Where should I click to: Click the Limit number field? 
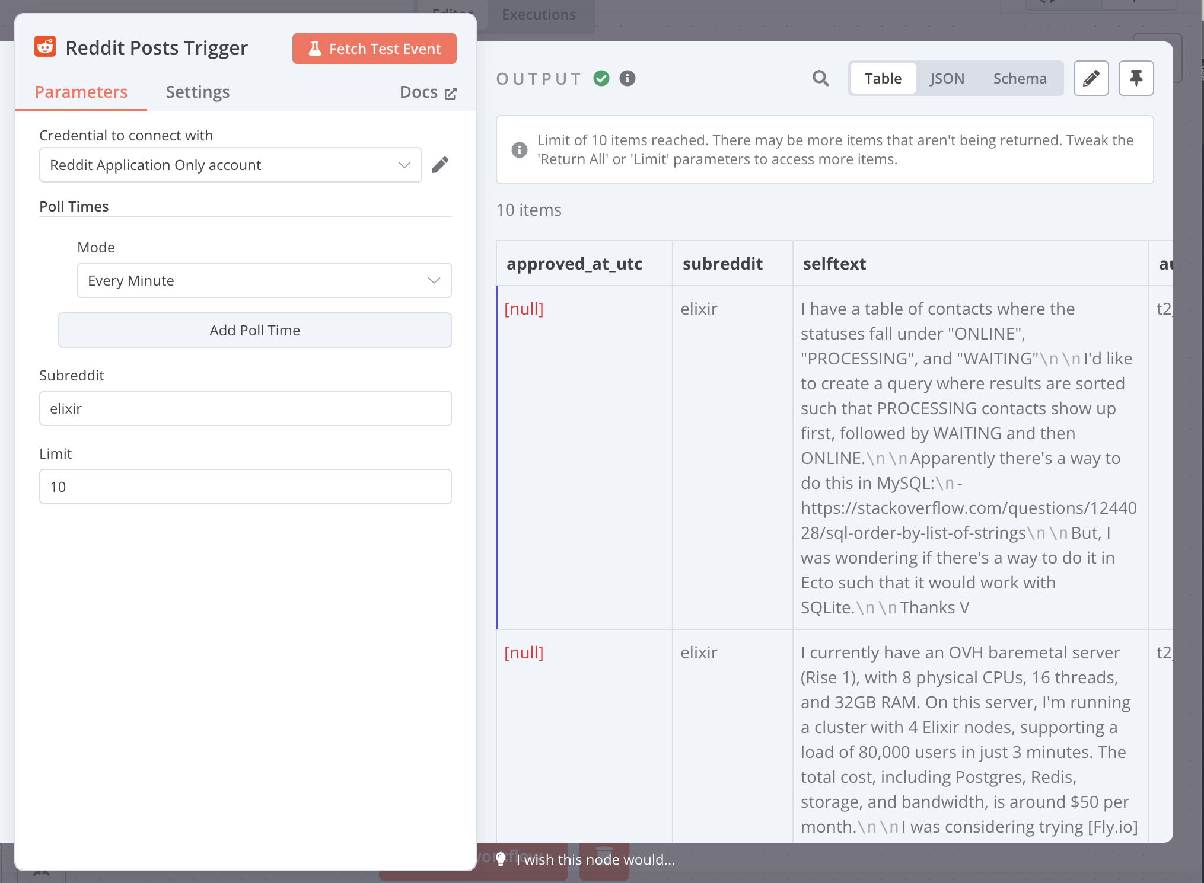(x=245, y=487)
